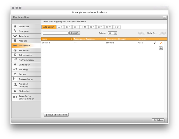Click Neue Voicemail-Box button
This screenshot has height=139, width=179.
point(56,115)
